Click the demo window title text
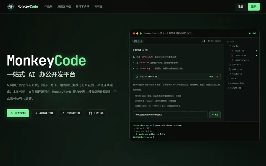 point(168,33)
